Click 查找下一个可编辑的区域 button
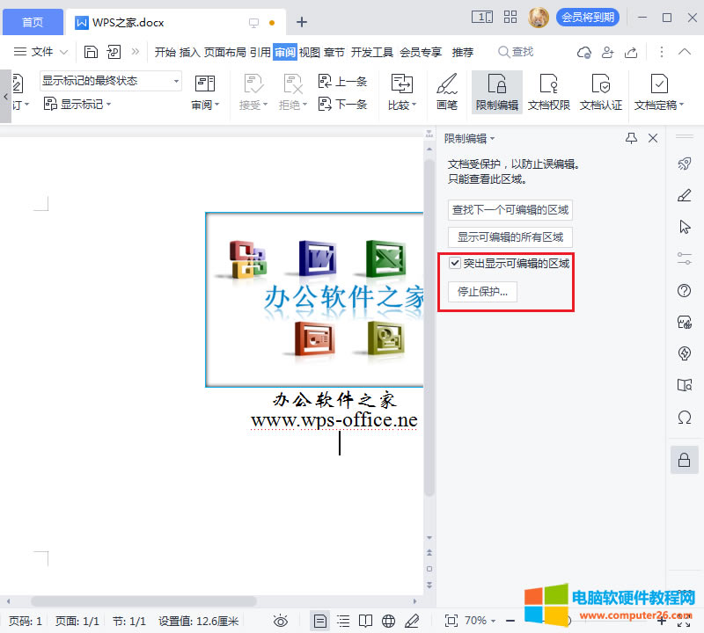704x633 pixels. [x=510, y=210]
